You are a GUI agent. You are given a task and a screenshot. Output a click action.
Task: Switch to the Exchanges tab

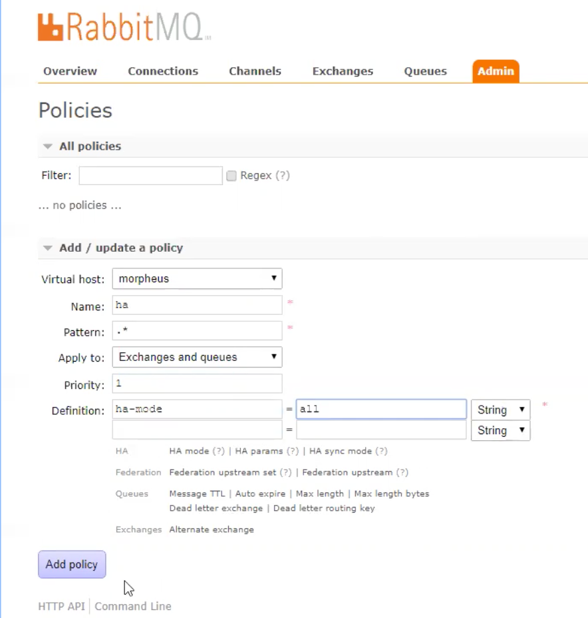click(x=342, y=71)
